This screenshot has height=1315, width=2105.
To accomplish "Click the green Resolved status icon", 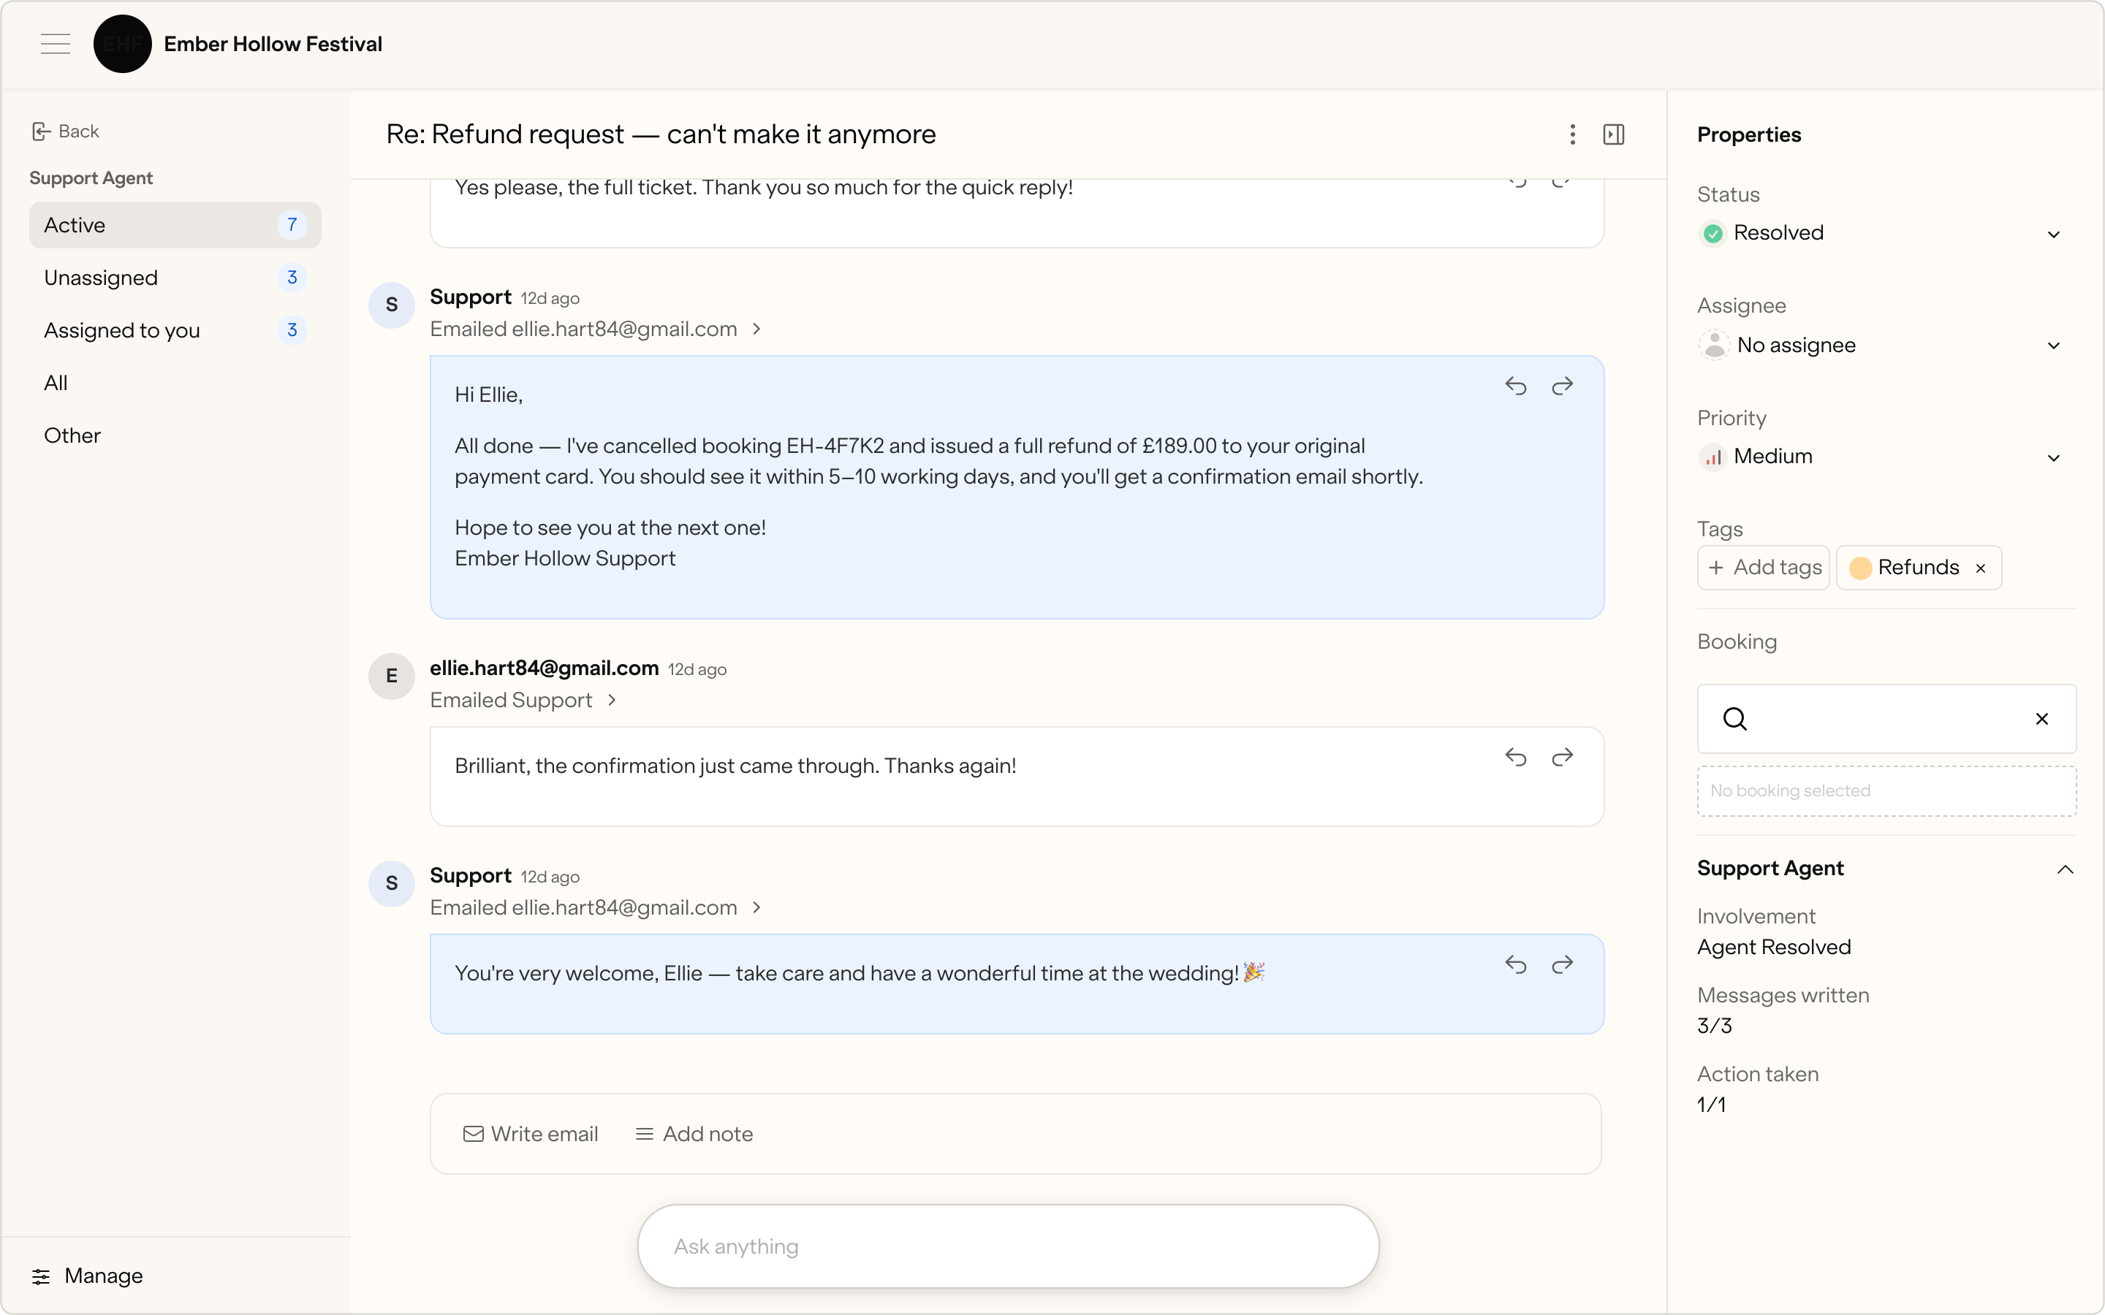I will pyautogui.click(x=1713, y=233).
